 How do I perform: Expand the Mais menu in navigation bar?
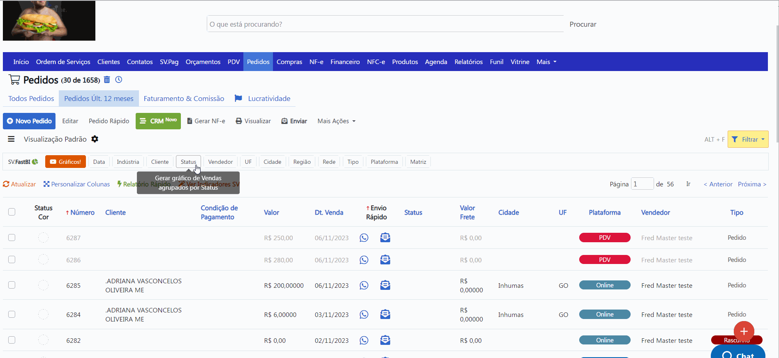tap(546, 62)
